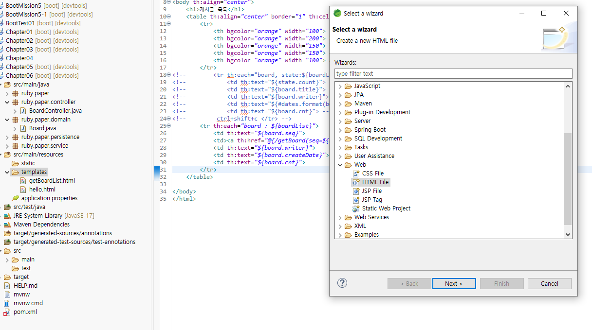Viewport: 592px width, 330px height.
Task: Click the static folder icon
Action: [x=15, y=163]
